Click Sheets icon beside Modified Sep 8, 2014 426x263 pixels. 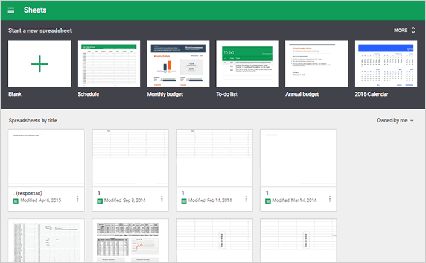tap(100, 201)
